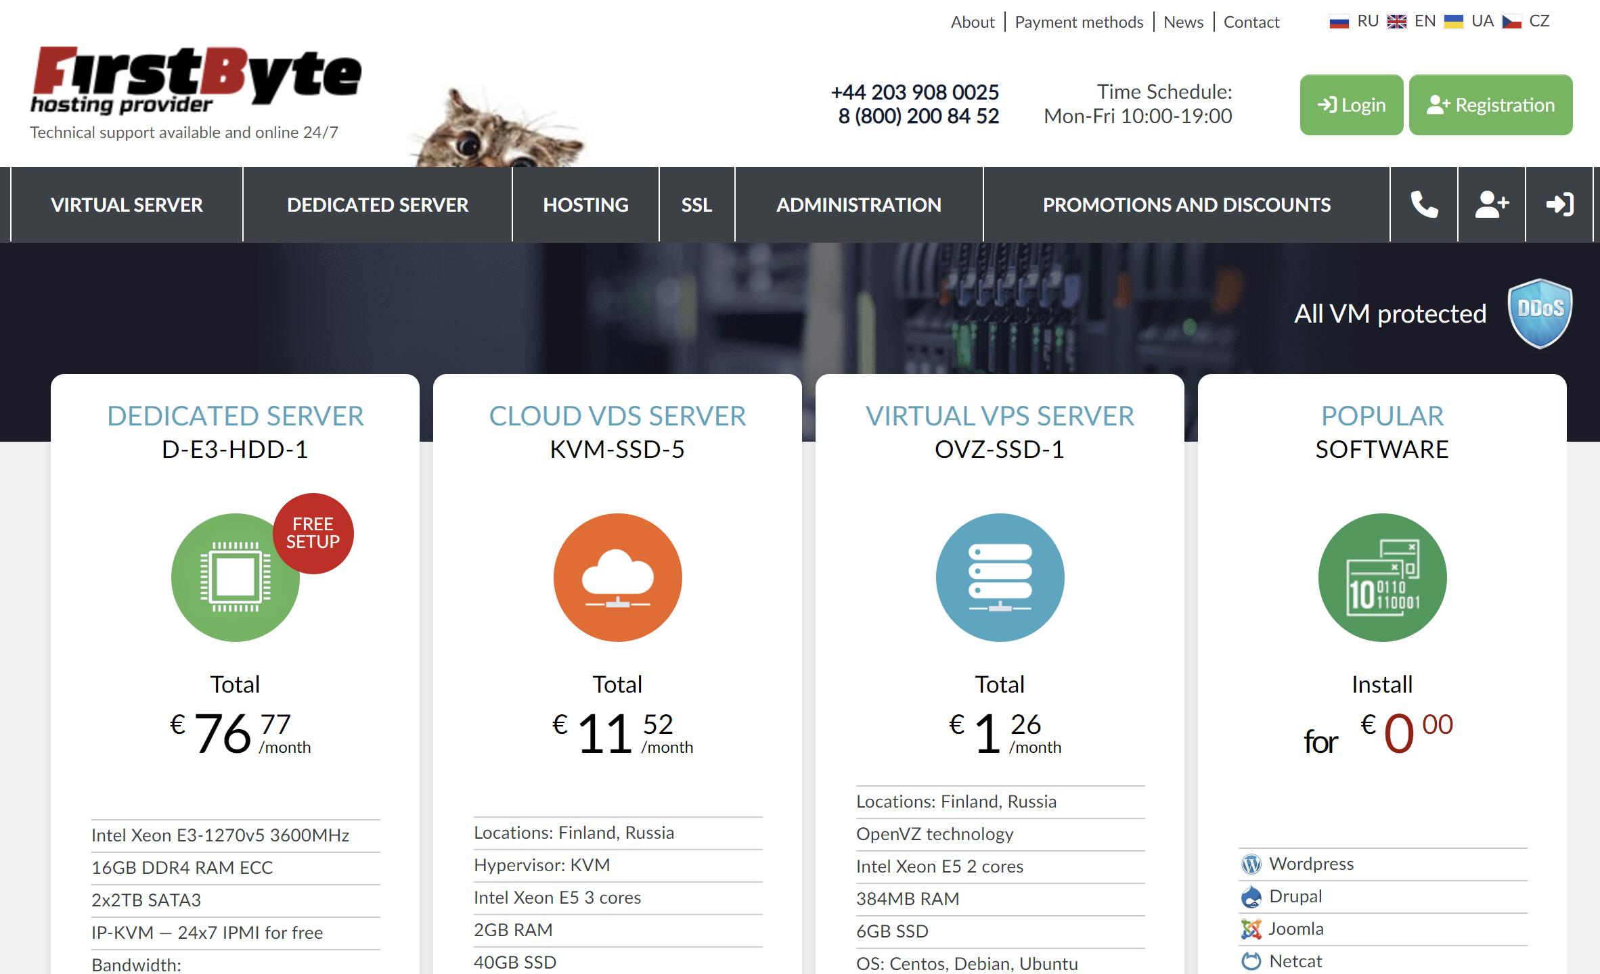Click the Login button
The height and width of the screenshot is (974, 1600).
(1352, 105)
